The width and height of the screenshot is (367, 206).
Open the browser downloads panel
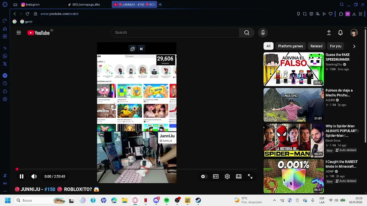pyautogui.click(x=354, y=14)
